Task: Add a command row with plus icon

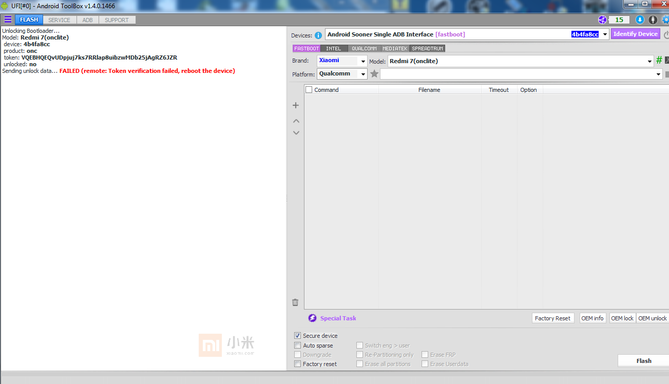Action: click(x=296, y=105)
